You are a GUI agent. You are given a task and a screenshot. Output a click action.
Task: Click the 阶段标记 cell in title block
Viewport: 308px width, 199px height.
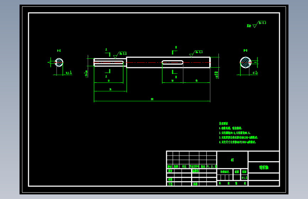tap(225, 172)
